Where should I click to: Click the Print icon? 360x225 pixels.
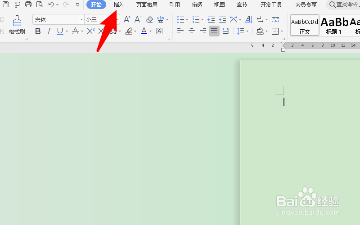pos(28,4)
